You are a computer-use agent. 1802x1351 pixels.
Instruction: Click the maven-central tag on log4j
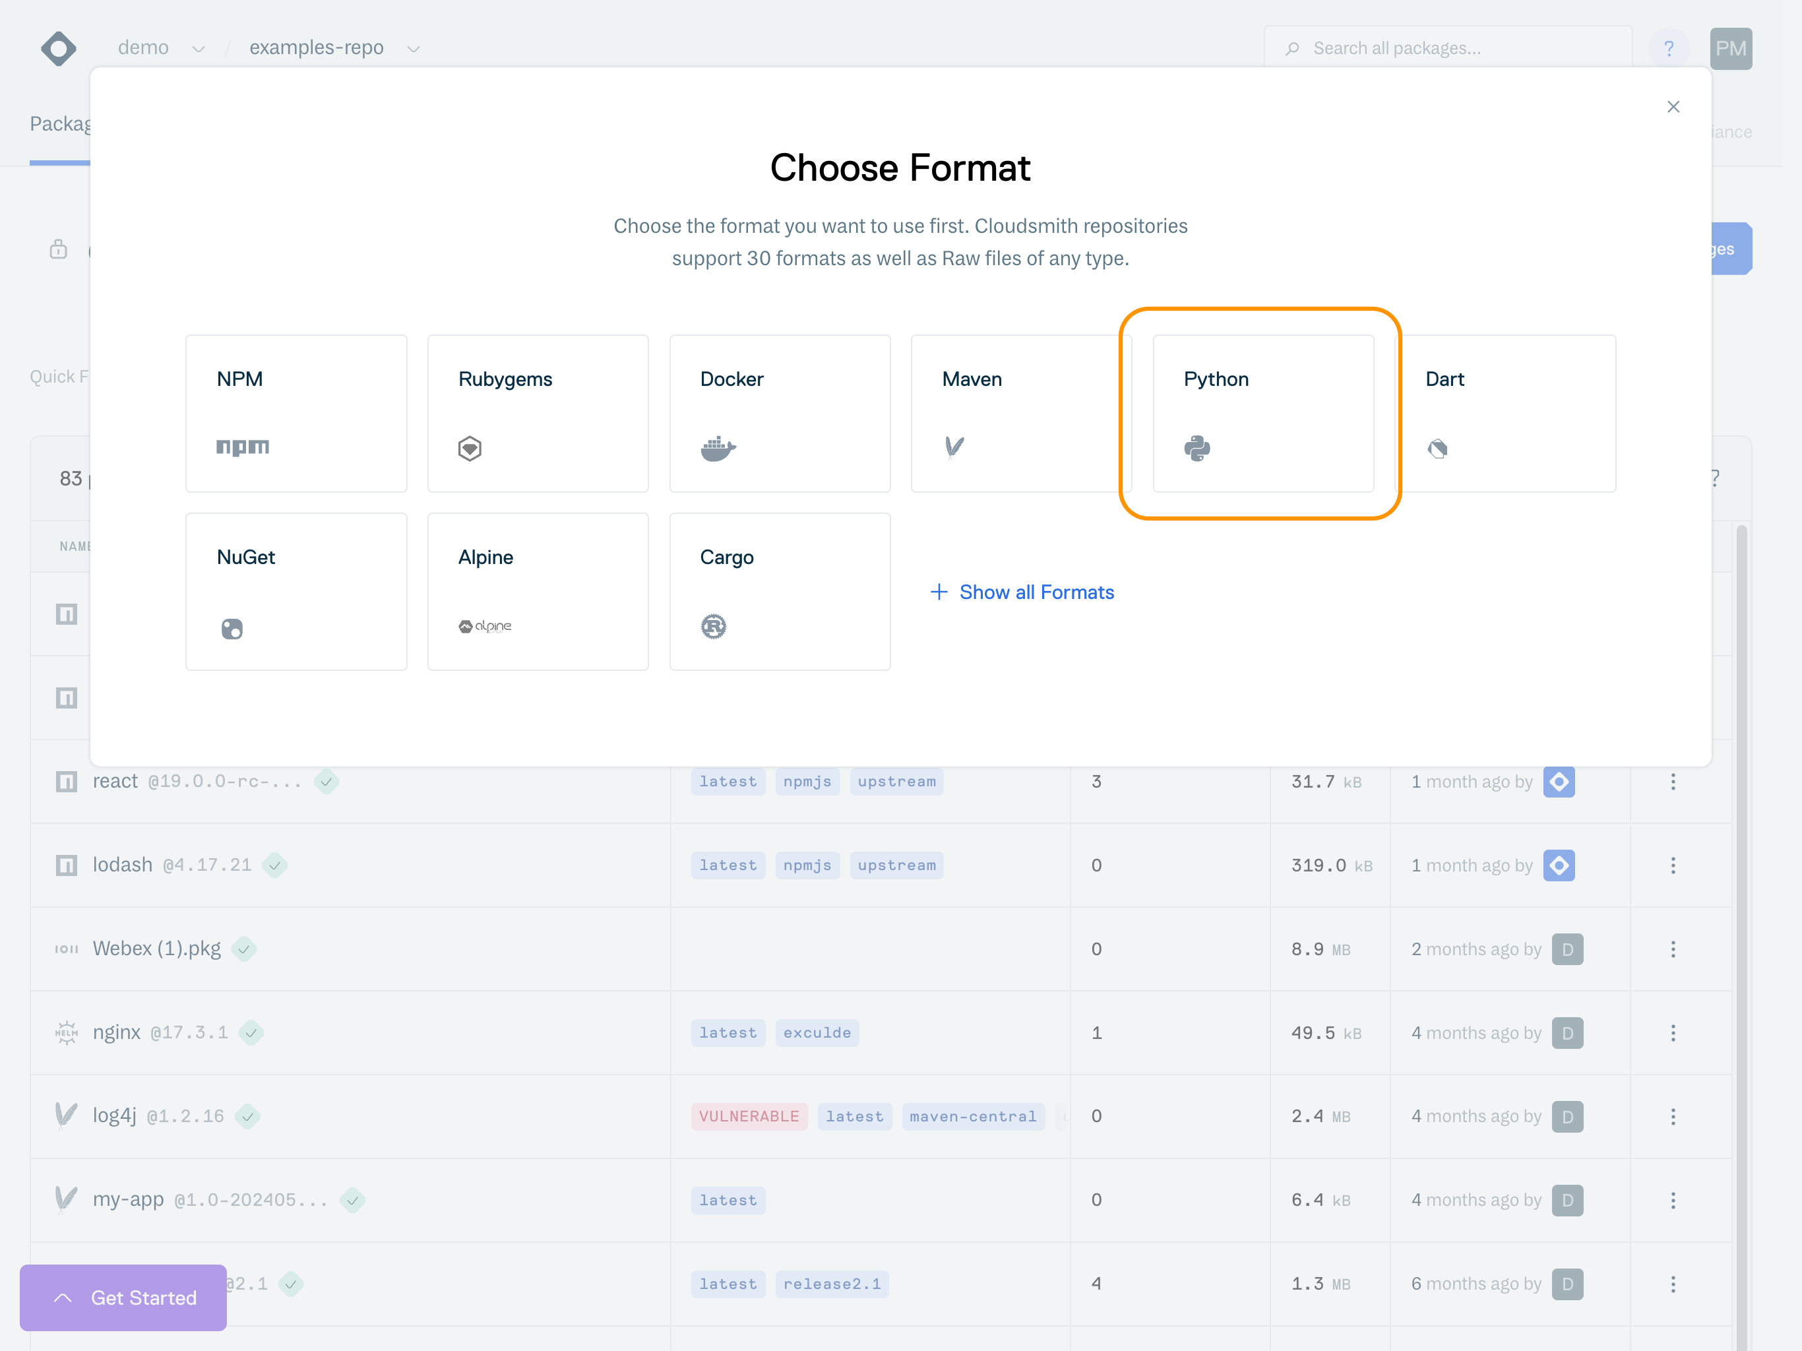[973, 1116]
